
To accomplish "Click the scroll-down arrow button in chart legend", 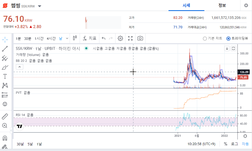I will tap(227, 48).
